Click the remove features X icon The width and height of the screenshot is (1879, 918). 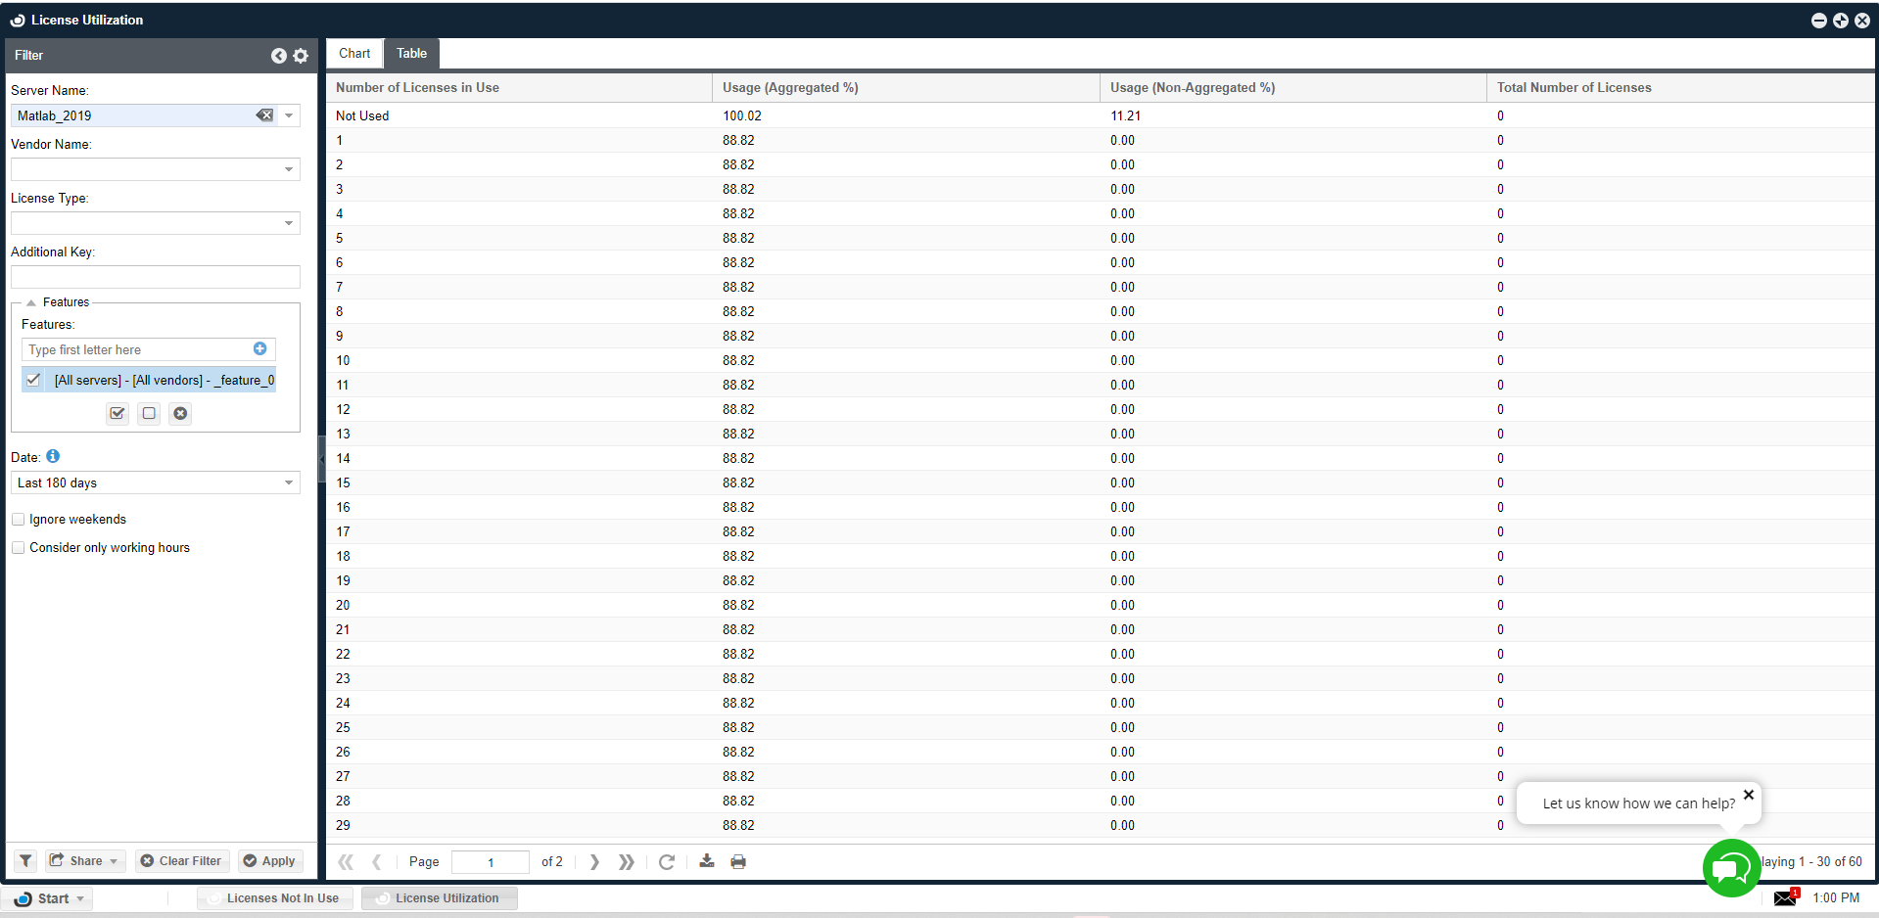pyautogui.click(x=180, y=413)
